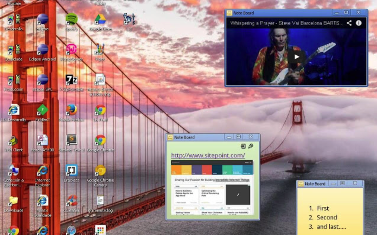The image size is (377, 235).
Task: Select the 7-Zip Portable icon
Action: click(71, 80)
